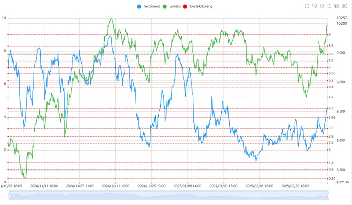Screen dimensions: 352x205
Task: Select the polygon brush selection tool
Action: (315, 6)
